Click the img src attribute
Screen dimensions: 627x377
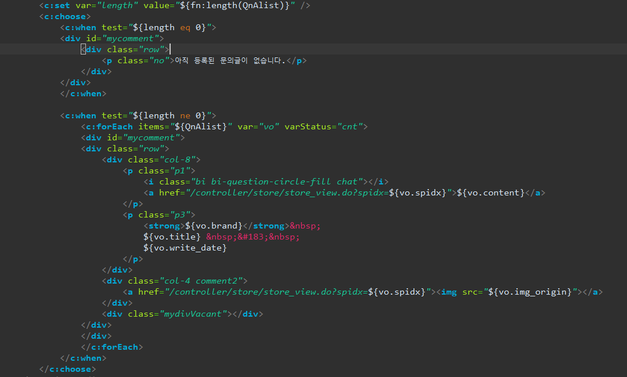tap(520, 292)
